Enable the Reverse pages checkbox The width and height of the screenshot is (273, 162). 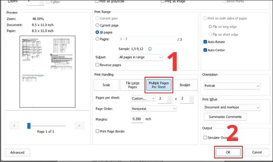(97, 65)
